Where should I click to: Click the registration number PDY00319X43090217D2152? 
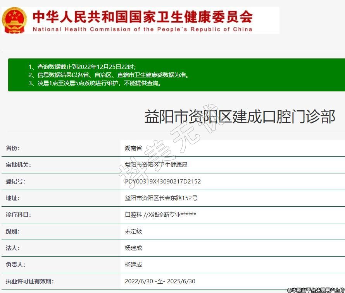(x=163, y=182)
